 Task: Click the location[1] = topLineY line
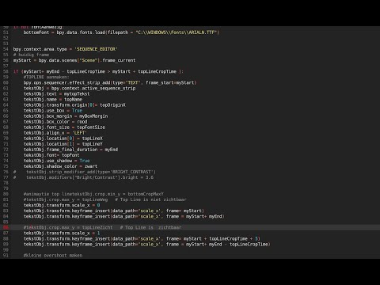tap(63, 144)
